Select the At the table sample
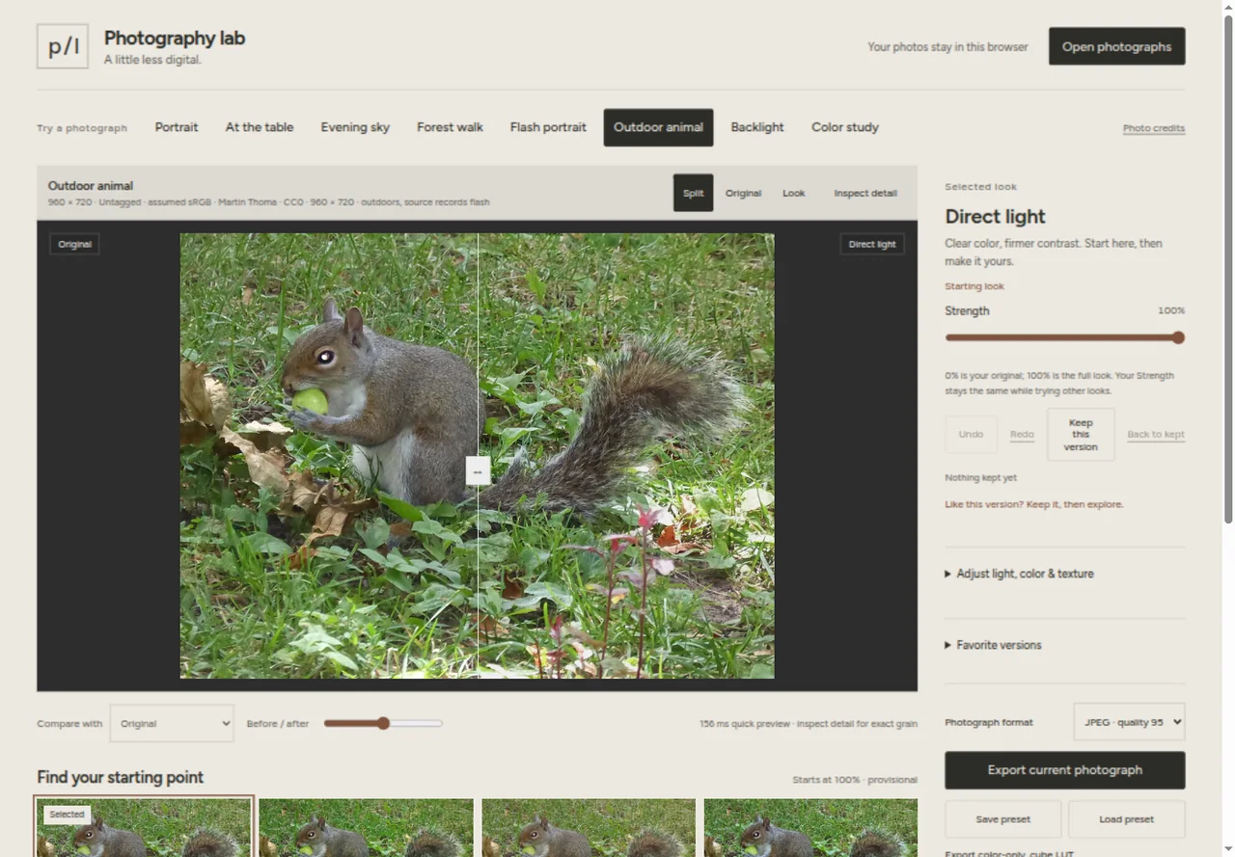Screen dimensions: 1235x857 [260, 127]
